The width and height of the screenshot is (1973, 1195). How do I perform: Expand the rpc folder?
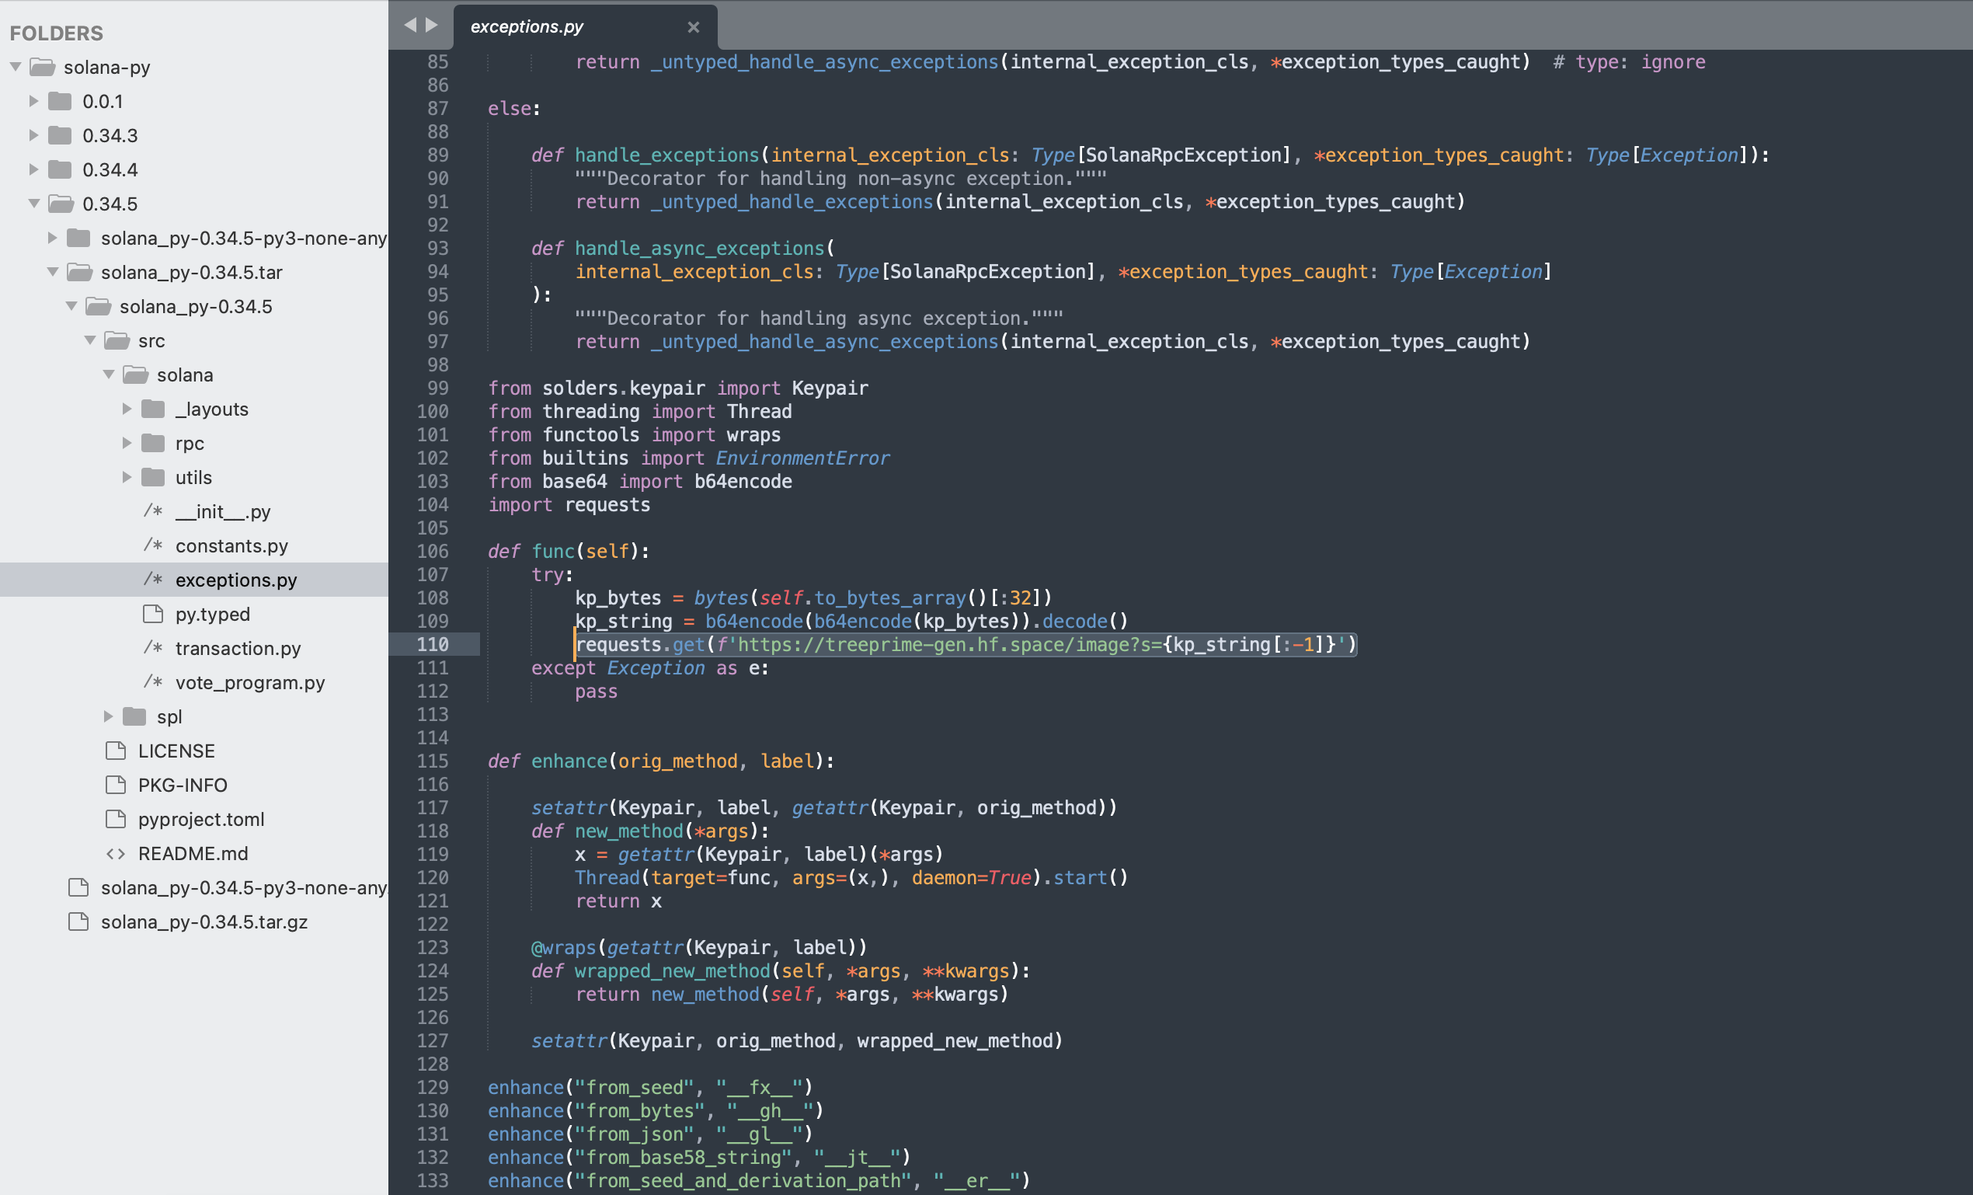(127, 443)
